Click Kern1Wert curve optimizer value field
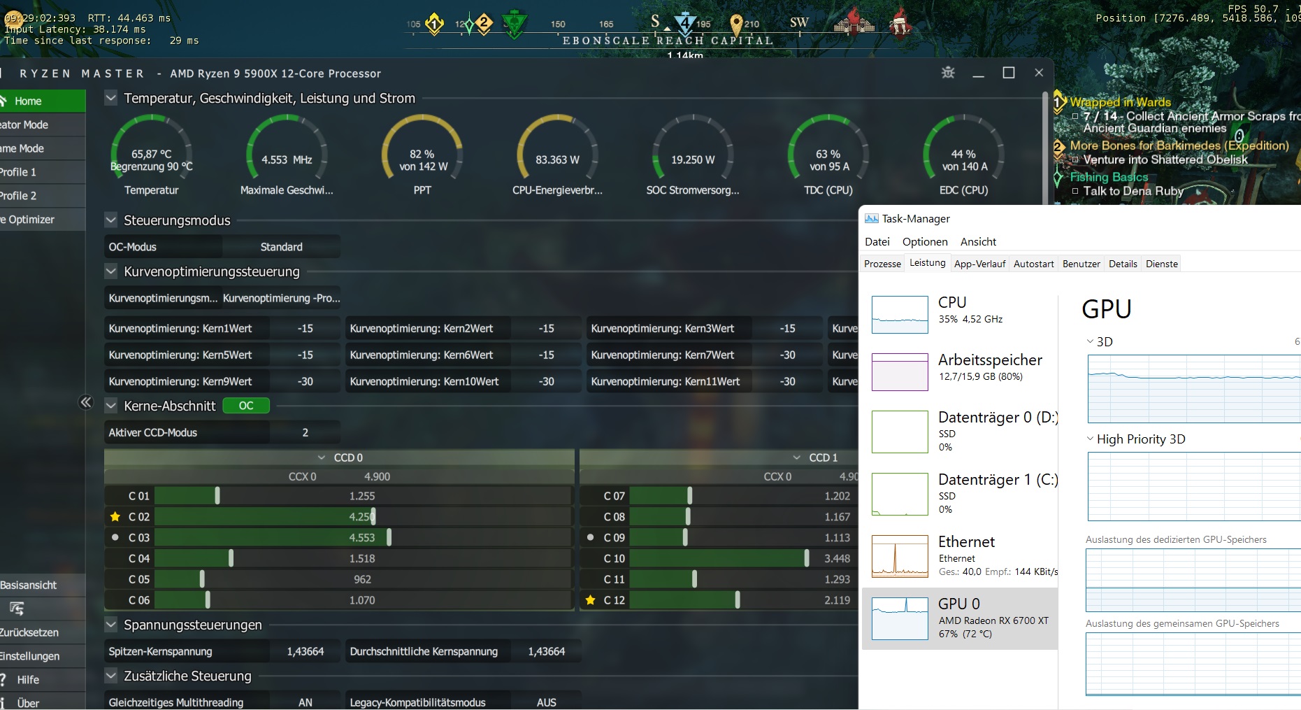 (305, 328)
